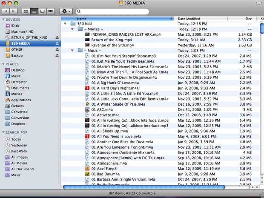Eject the RETURN_OF_THE_KING disc
This screenshot has width=264, height=198.
pyautogui.click(x=57, y=37)
